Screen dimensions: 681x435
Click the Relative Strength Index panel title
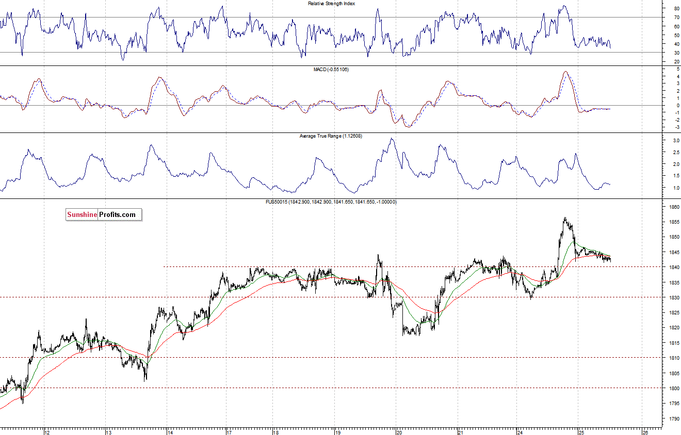pyautogui.click(x=331, y=4)
